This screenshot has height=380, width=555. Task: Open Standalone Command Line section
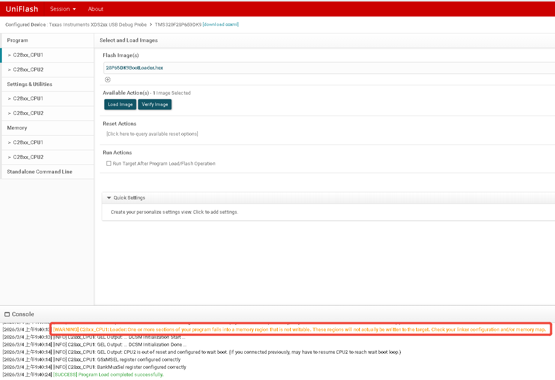[48, 172]
